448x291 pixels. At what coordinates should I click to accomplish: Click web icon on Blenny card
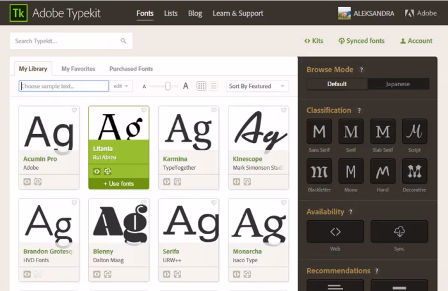tap(97, 274)
